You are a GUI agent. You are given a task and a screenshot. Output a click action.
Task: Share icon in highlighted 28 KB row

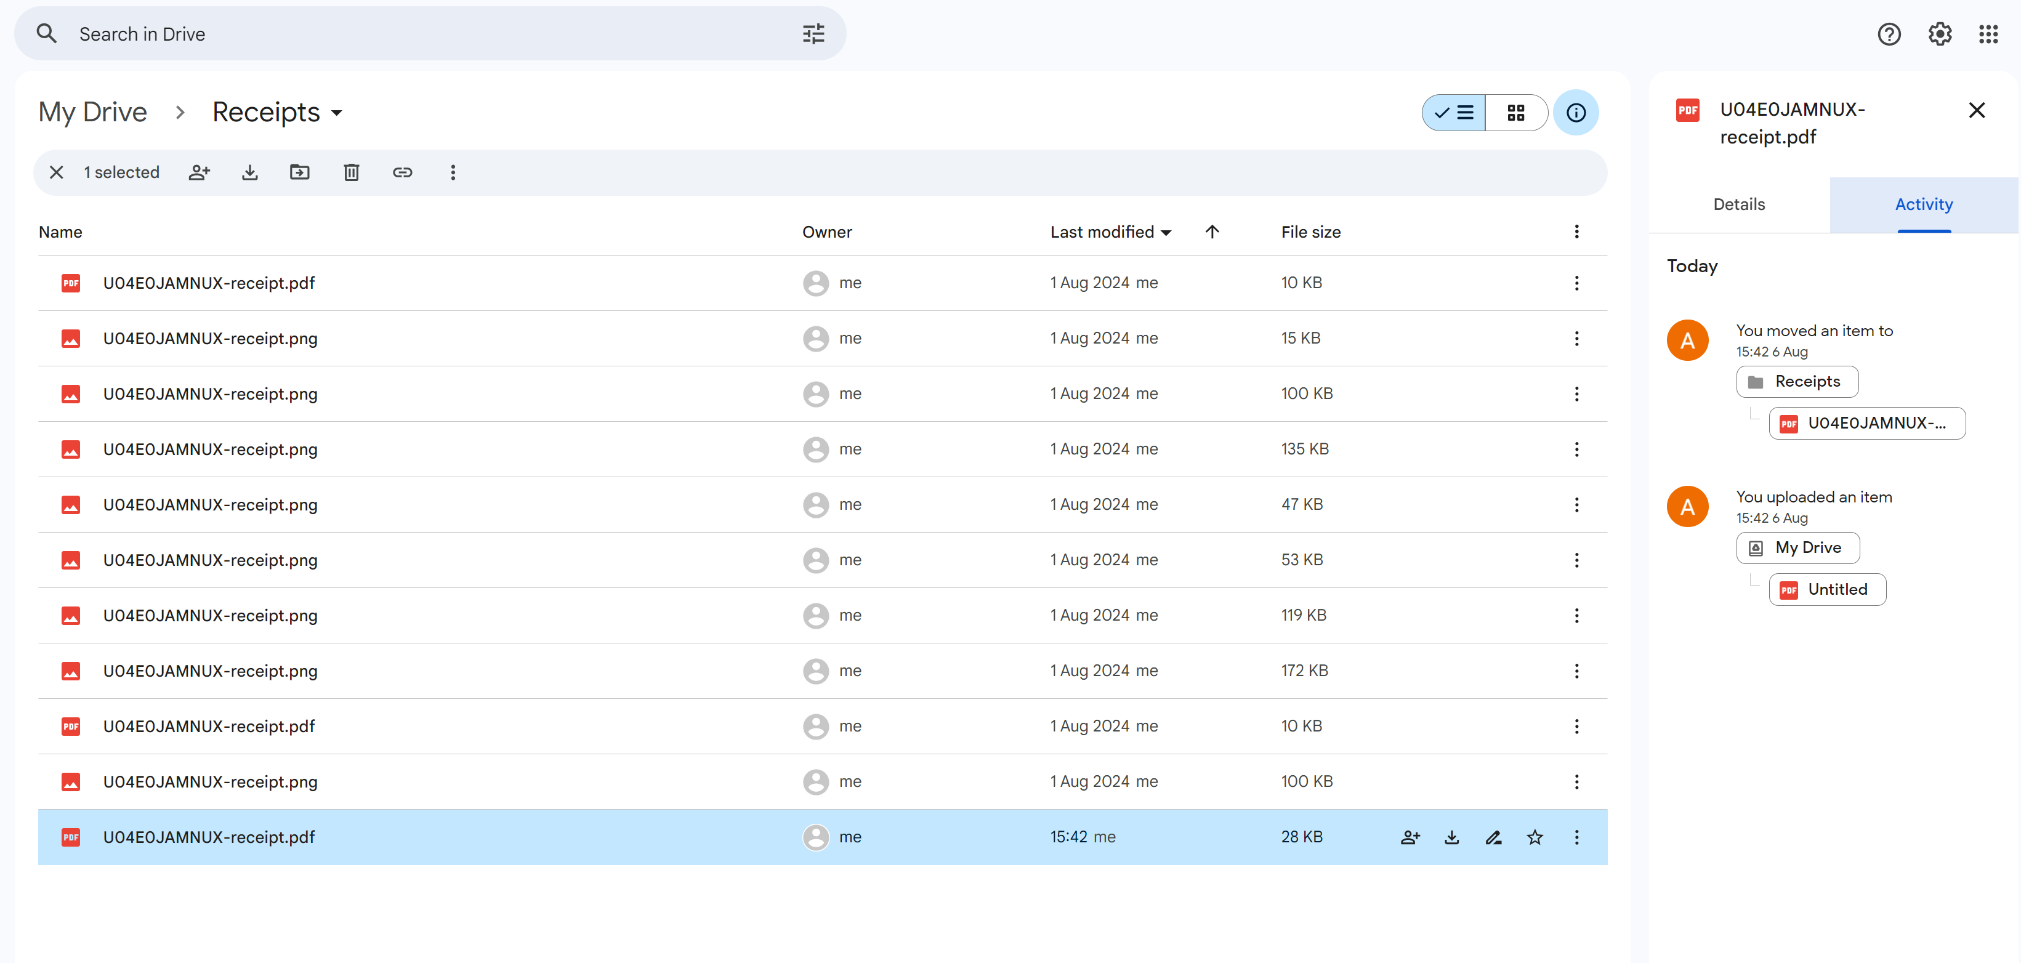pos(1410,837)
